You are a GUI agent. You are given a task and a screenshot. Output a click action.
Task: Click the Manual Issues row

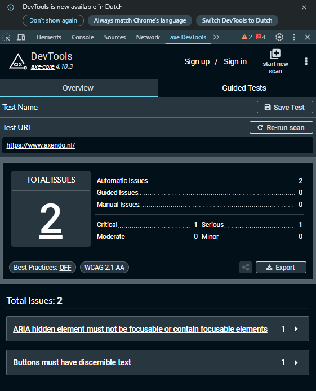click(x=199, y=205)
